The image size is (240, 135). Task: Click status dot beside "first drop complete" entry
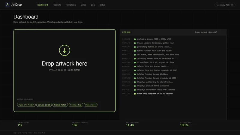pyautogui.click(x=135, y=94)
